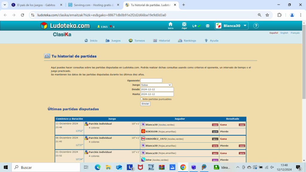Open the Juegos menu item

(113, 41)
